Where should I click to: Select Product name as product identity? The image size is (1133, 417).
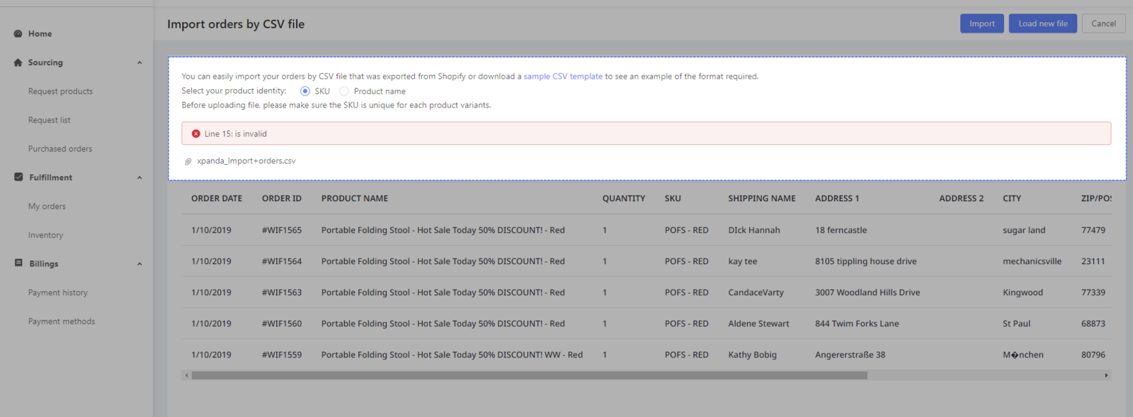pos(344,91)
